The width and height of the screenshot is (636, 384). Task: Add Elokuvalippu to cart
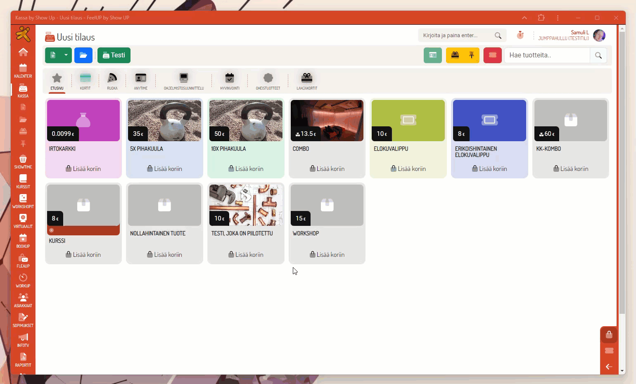point(408,168)
